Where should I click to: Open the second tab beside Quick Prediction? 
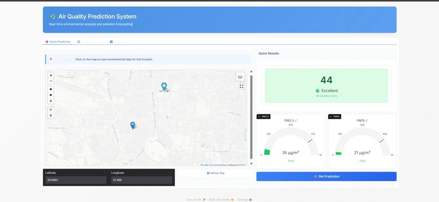[x=90, y=42]
